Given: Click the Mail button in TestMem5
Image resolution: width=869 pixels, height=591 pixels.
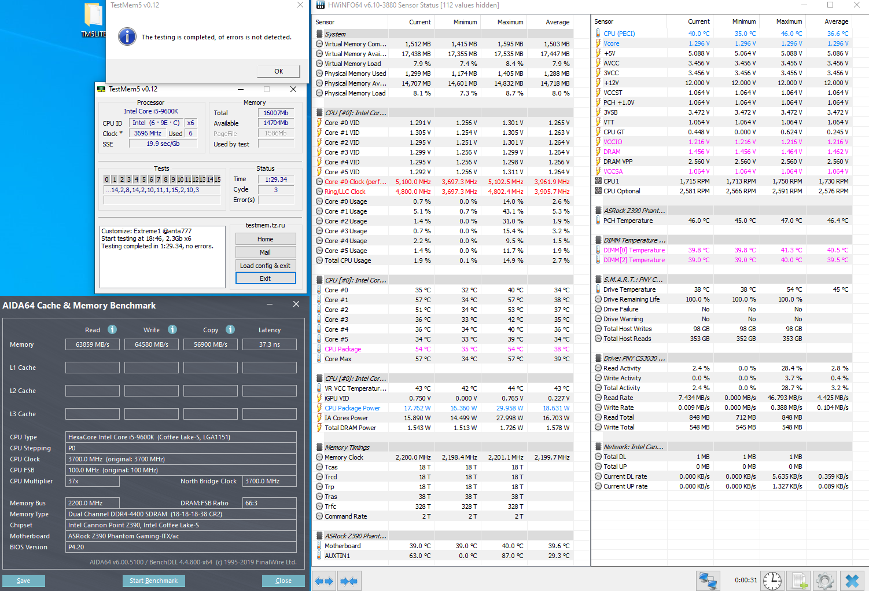Looking at the screenshot, I should [x=266, y=252].
